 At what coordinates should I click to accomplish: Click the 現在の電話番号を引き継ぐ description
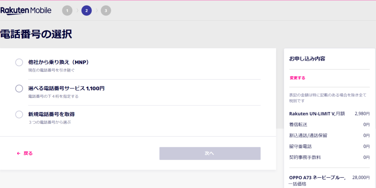51,70
